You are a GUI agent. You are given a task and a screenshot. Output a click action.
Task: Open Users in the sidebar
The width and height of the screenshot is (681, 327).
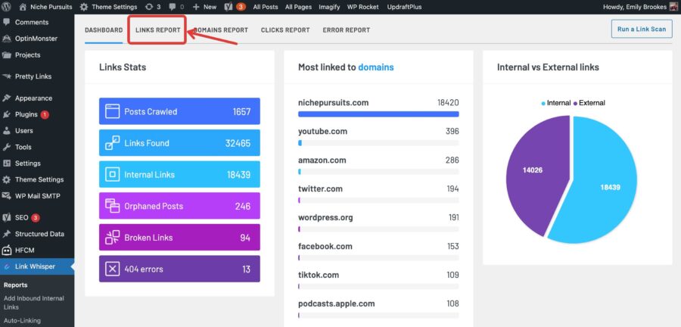tap(24, 131)
